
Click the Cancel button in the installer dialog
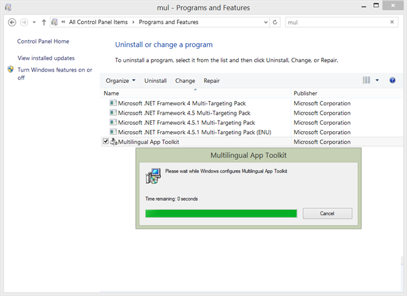[327, 213]
